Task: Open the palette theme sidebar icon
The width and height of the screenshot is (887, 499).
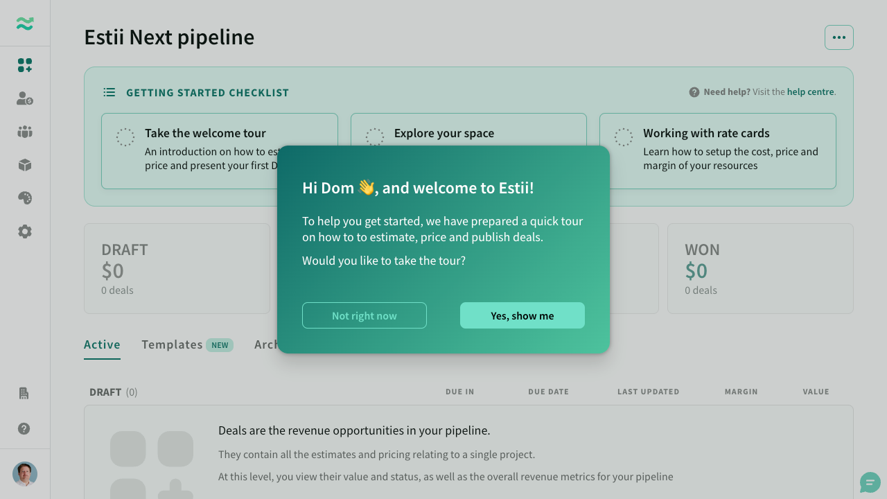Action: 25,198
